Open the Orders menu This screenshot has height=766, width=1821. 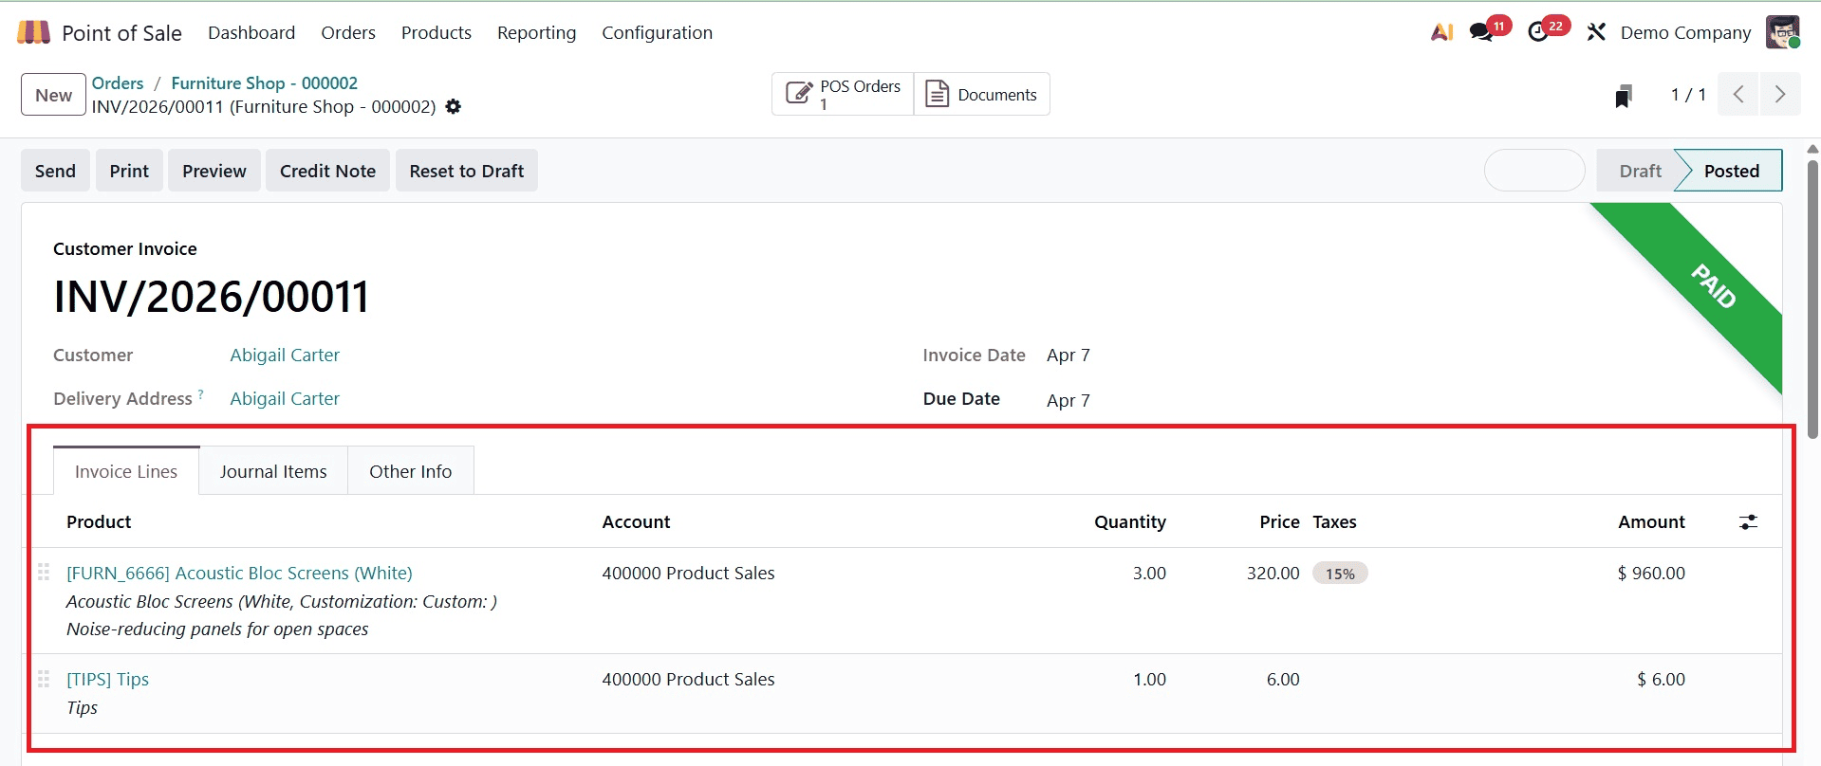(x=348, y=32)
